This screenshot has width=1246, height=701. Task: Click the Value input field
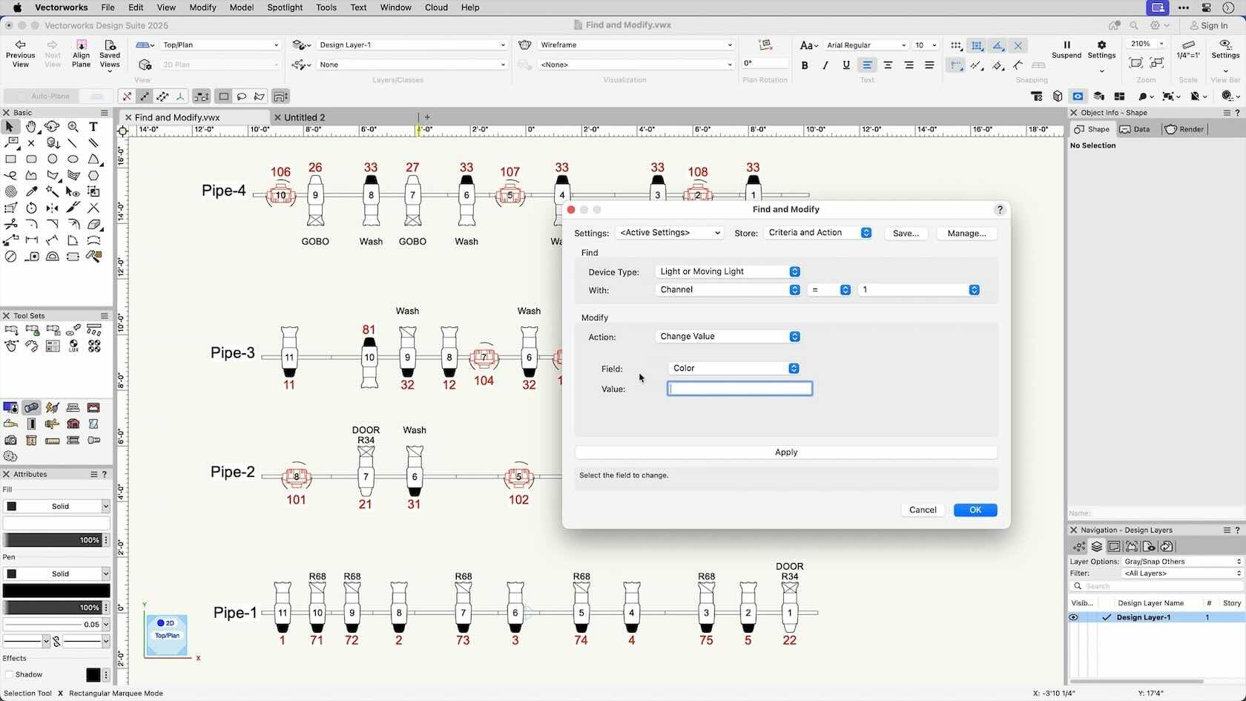[x=739, y=389]
